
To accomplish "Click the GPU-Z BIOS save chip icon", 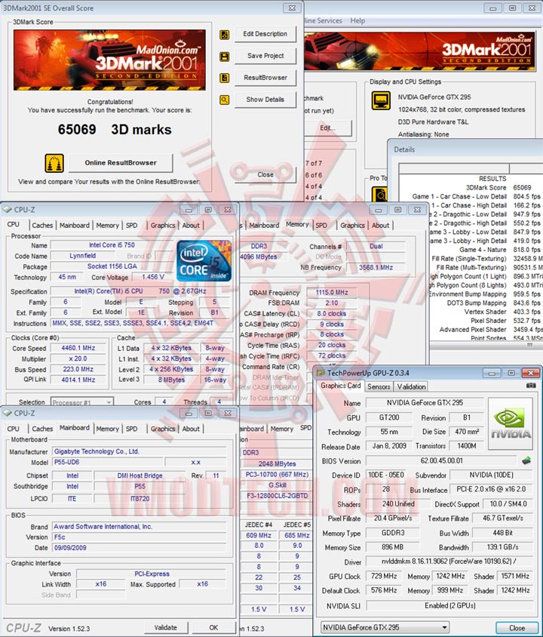I will click(526, 460).
